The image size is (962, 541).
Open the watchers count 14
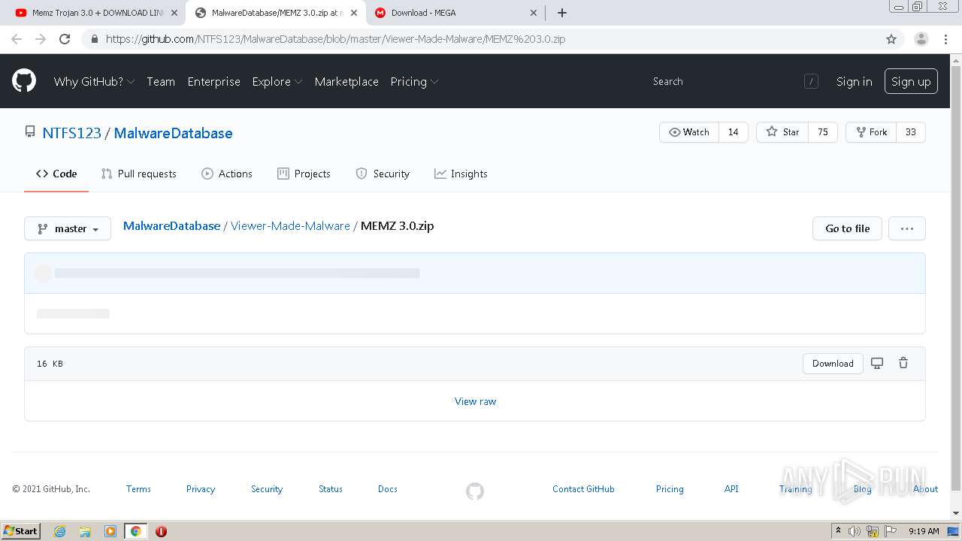pos(734,132)
